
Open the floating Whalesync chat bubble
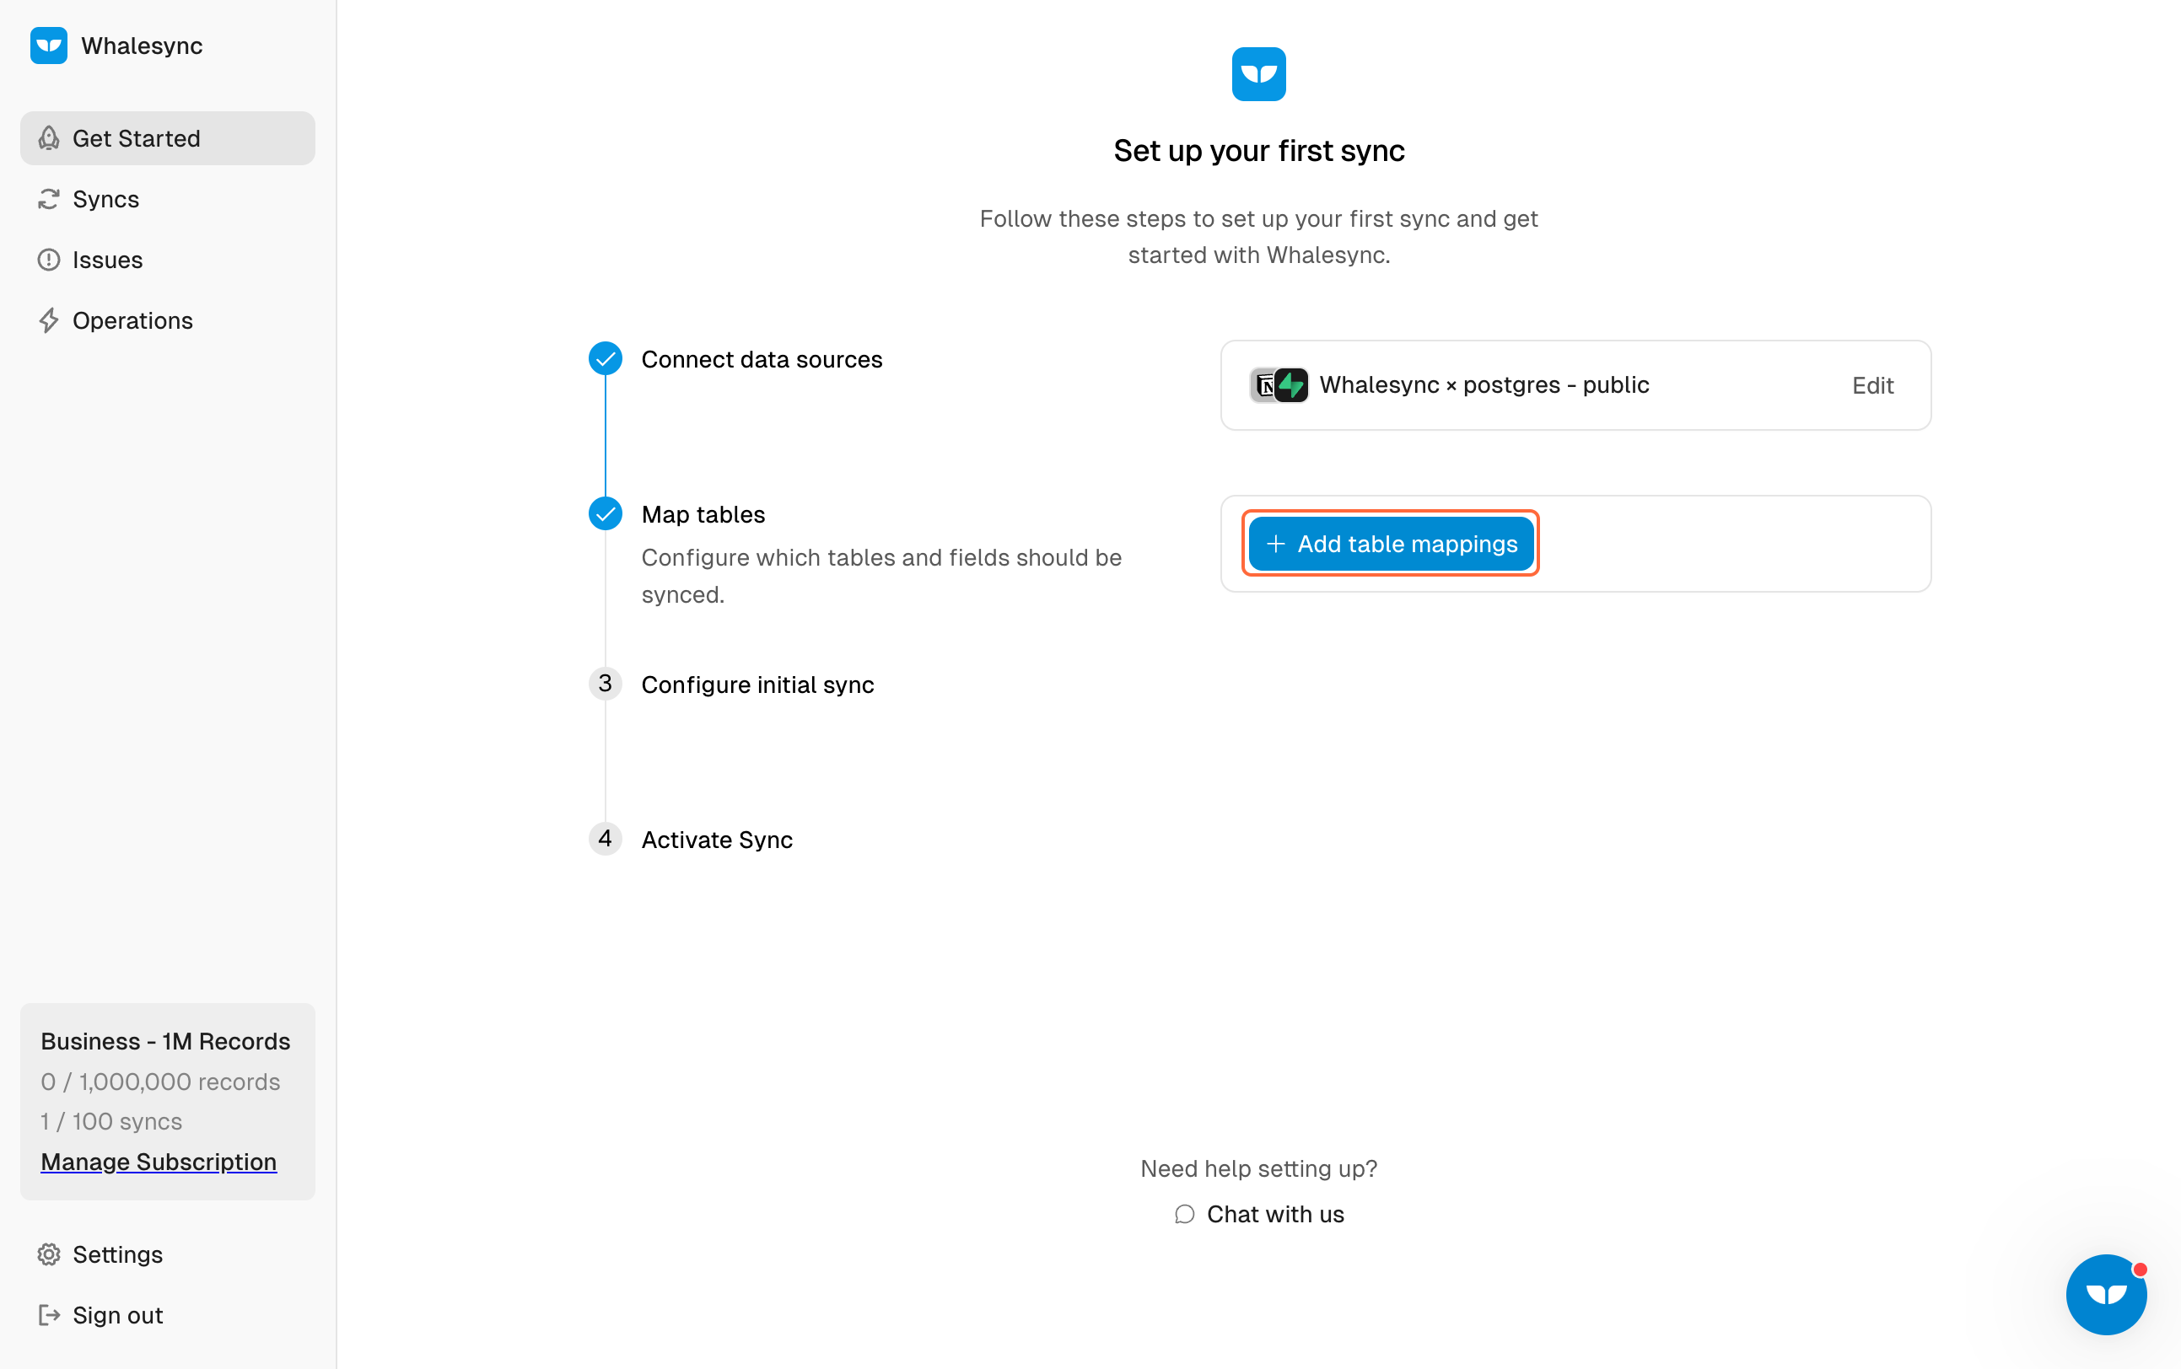(x=2105, y=1294)
